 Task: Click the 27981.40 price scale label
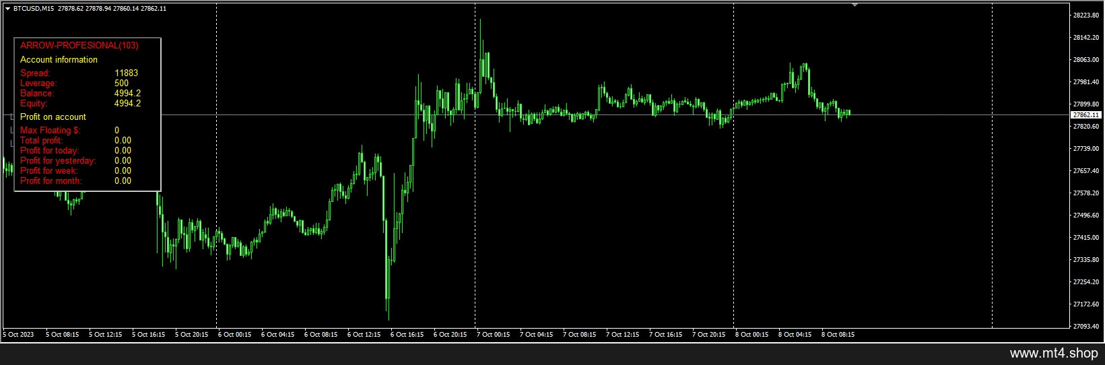pos(1085,82)
